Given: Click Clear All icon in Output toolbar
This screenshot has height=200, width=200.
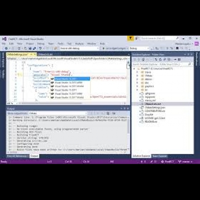Looking at the screenshot, I should click(108, 113).
